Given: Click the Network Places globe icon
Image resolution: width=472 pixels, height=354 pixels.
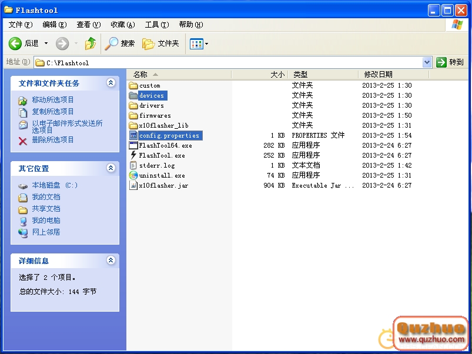Looking at the screenshot, I should 23,233.
